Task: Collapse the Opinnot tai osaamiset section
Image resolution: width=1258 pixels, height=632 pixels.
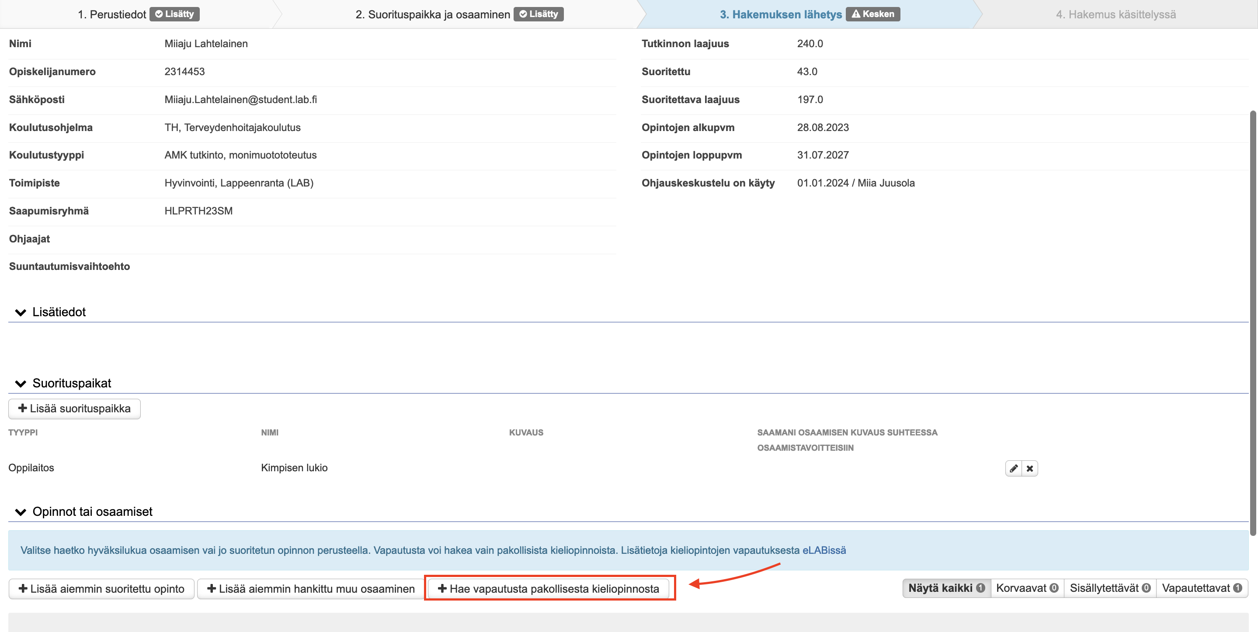Action: point(21,512)
